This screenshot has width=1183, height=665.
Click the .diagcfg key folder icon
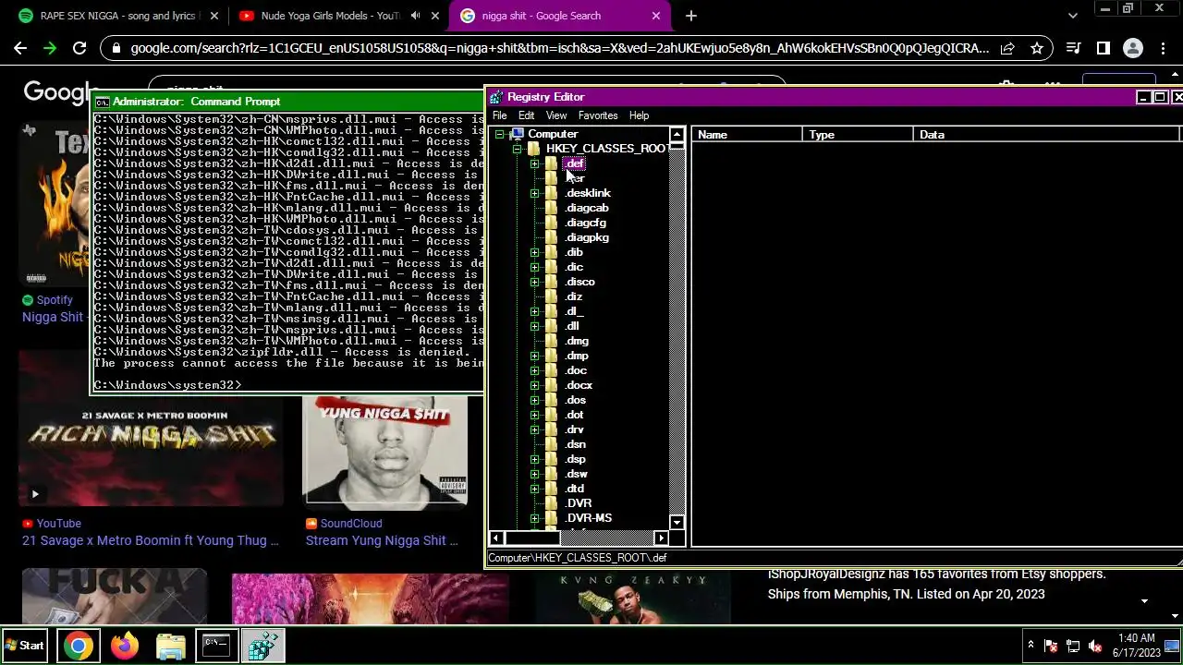[x=552, y=223]
